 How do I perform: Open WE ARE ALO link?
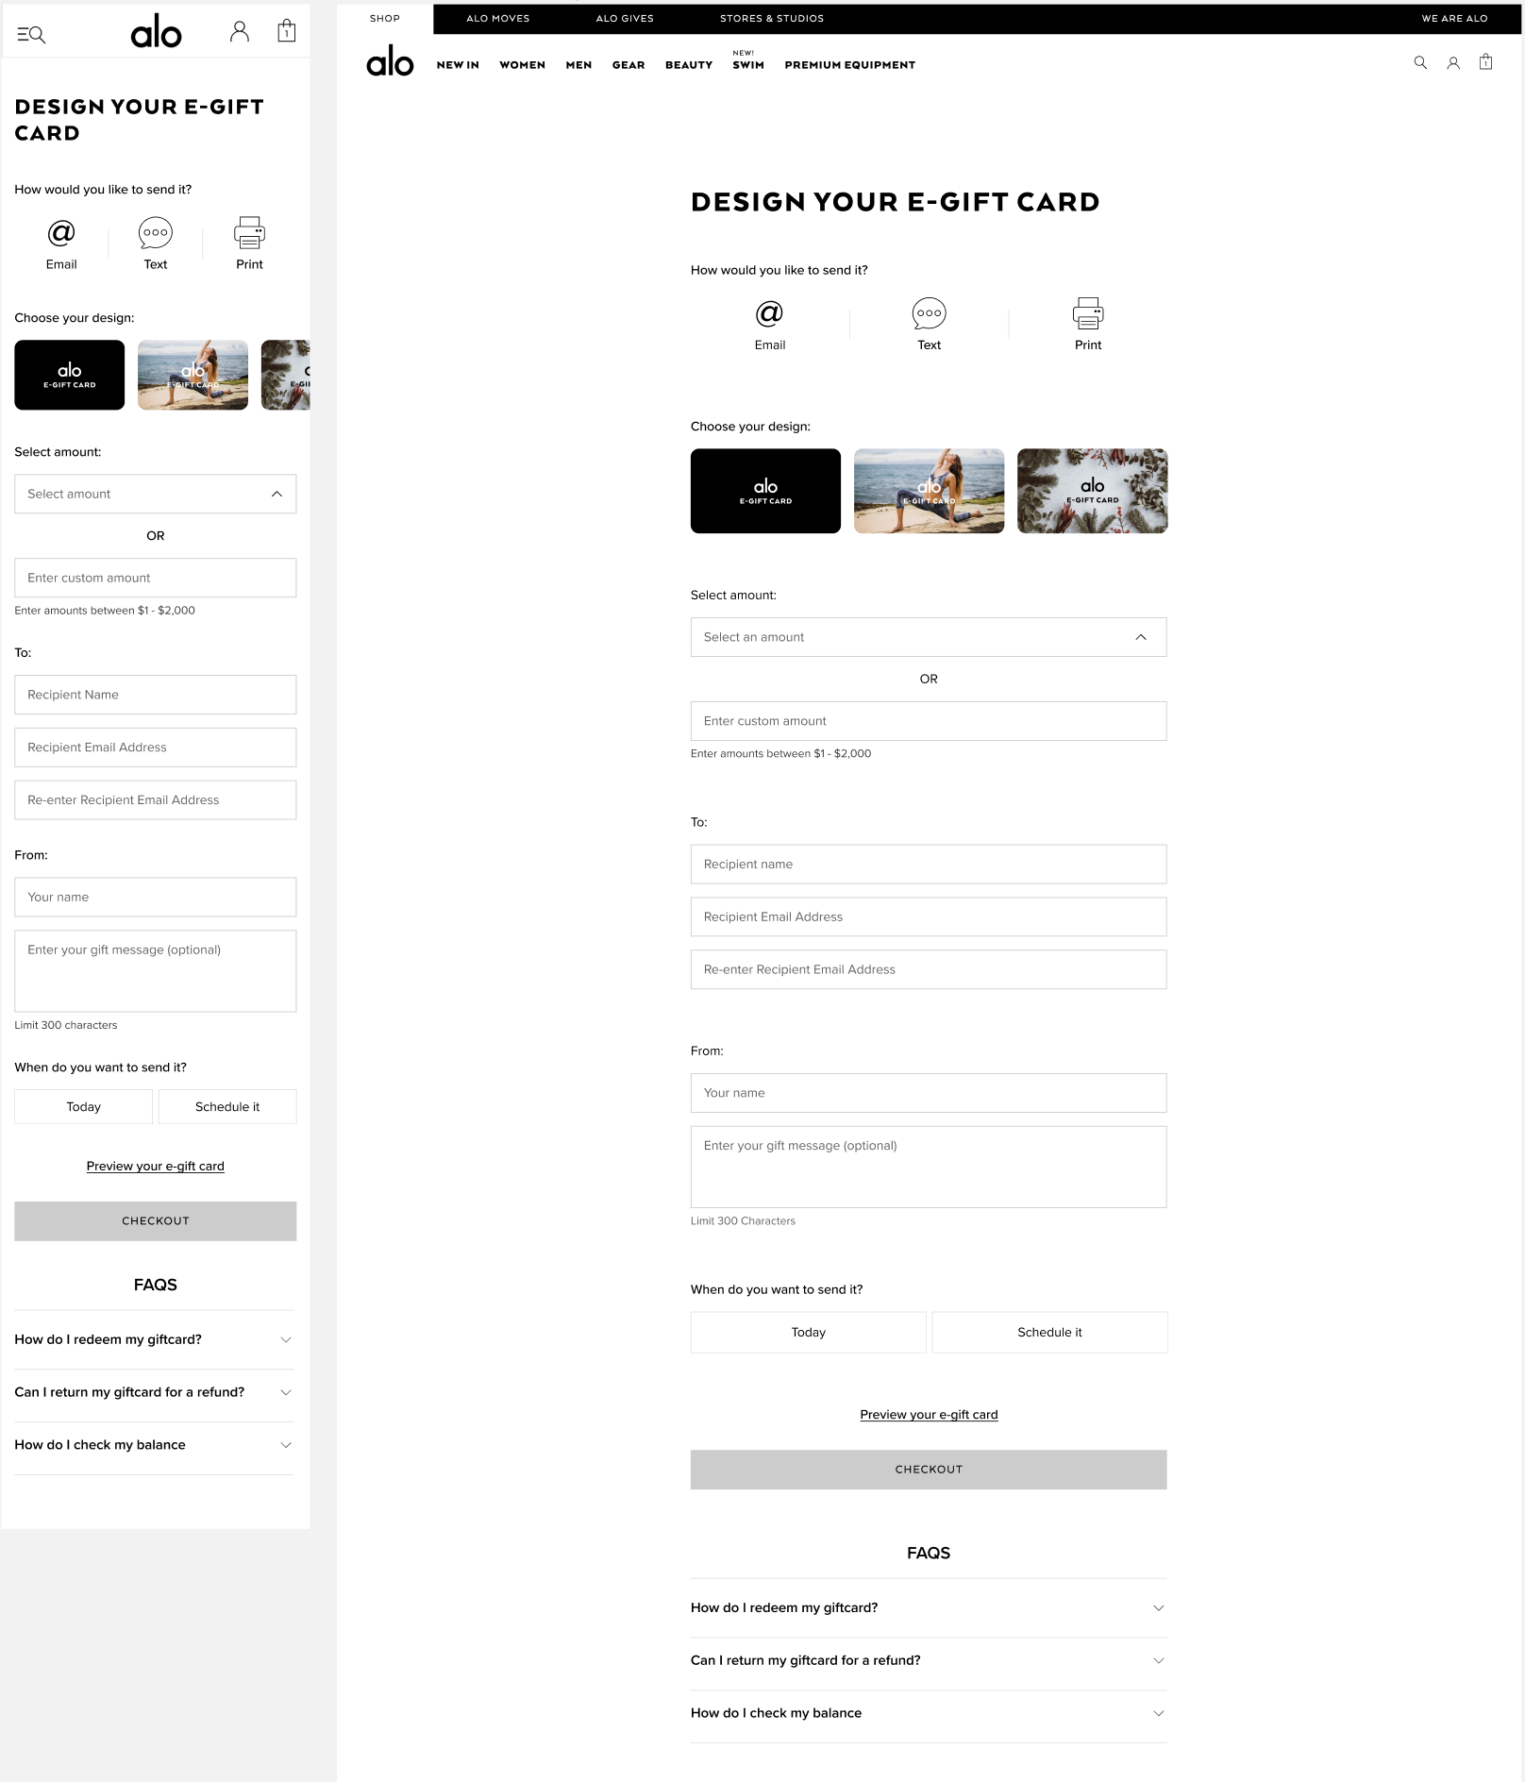click(x=1454, y=18)
